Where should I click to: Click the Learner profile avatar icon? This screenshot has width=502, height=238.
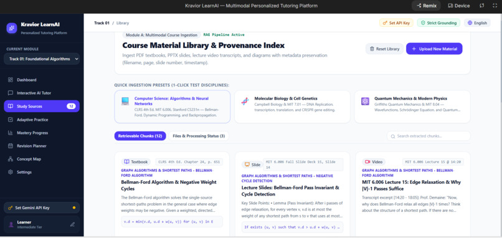coord(11,224)
